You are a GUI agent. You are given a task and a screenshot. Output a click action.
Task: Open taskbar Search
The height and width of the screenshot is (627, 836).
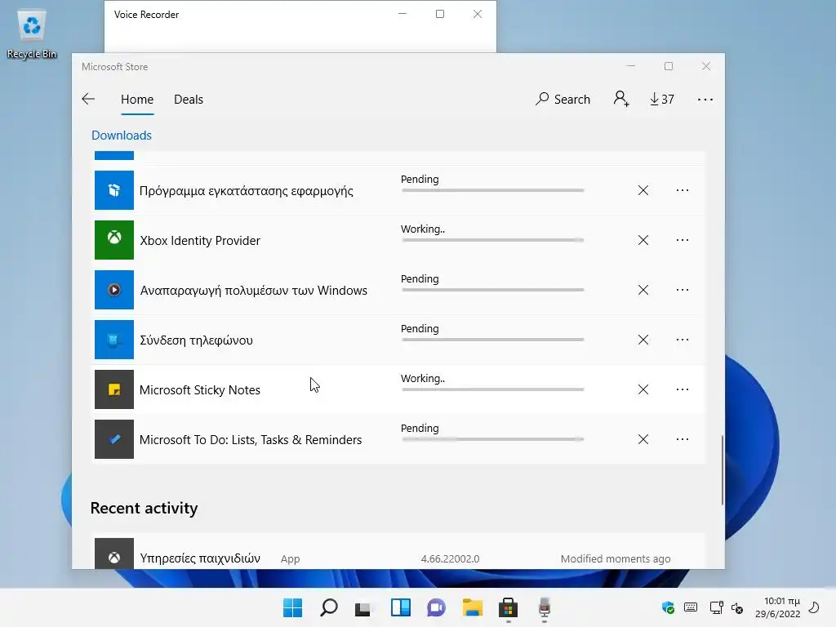[328, 607]
